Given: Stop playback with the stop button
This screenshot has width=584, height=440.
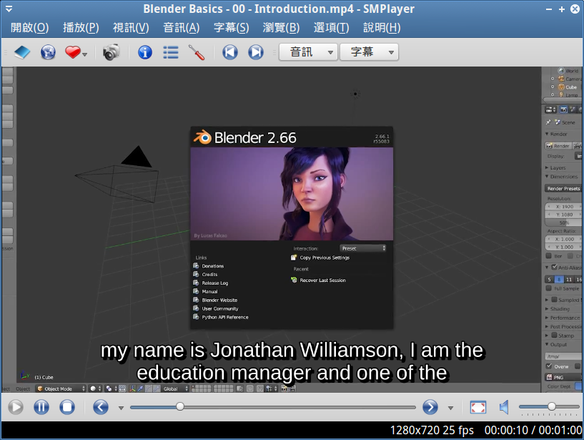Looking at the screenshot, I should tap(67, 407).
